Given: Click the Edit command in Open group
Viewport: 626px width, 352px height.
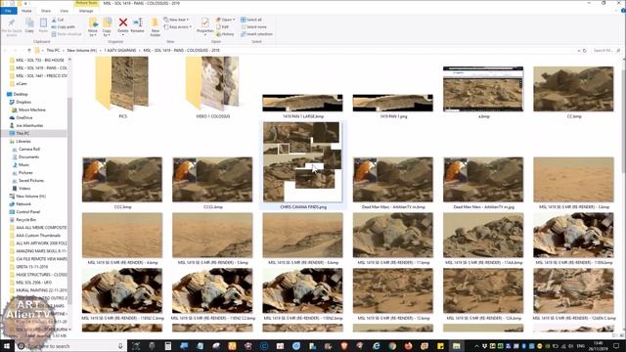Looking at the screenshot, I should pos(223,26).
